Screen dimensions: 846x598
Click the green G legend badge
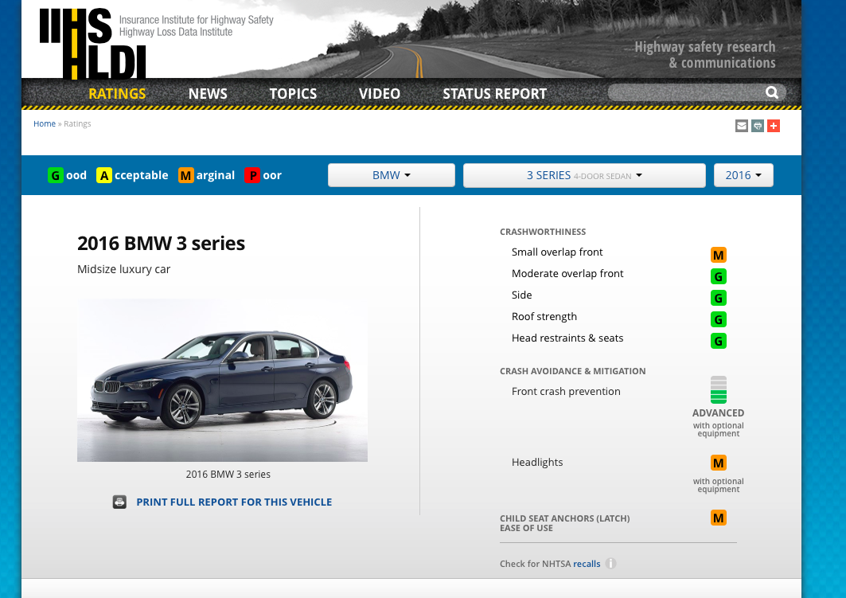[55, 175]
